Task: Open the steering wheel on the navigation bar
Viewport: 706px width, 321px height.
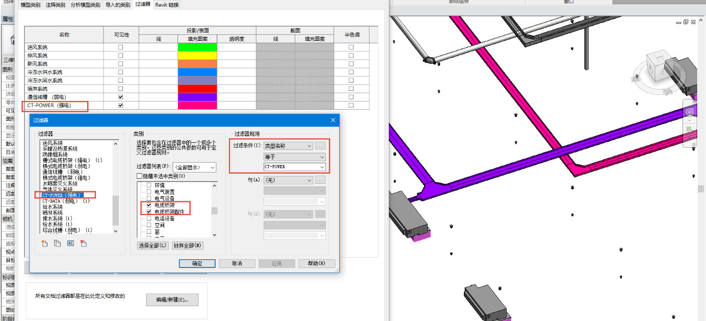Action: (689, 112)
